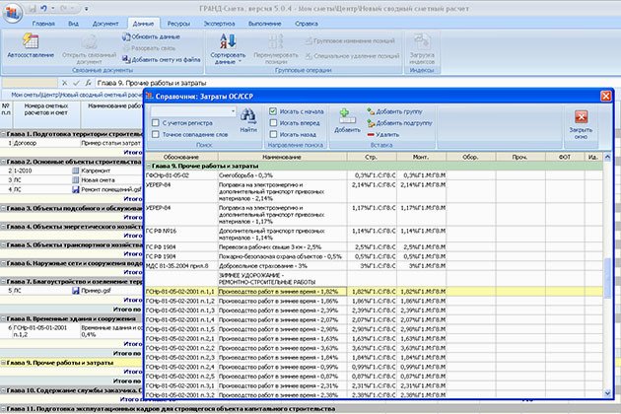This screenshot has height=414, width=621.
Task: Click the Закрыть окно icon
Action: pos(582,118)
